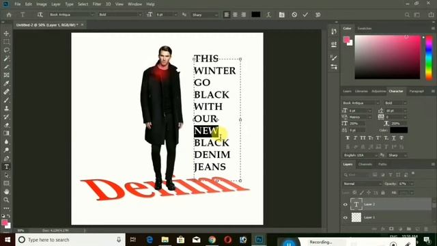Toggle text orientation in options bar

coord(40,15)
